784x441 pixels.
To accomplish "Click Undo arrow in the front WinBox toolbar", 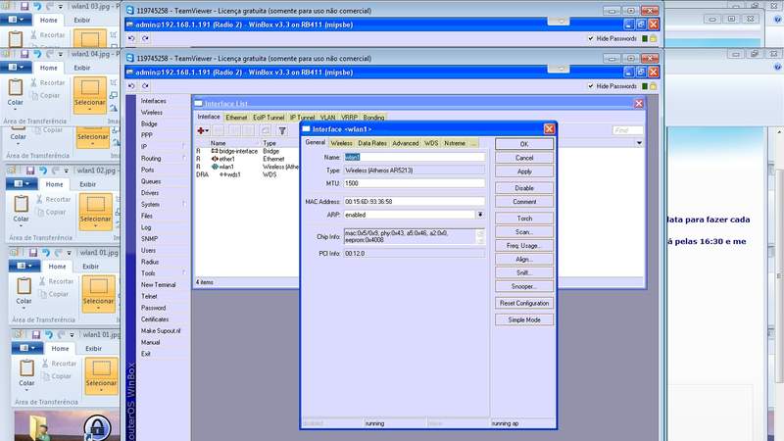I will pos(131,86).
